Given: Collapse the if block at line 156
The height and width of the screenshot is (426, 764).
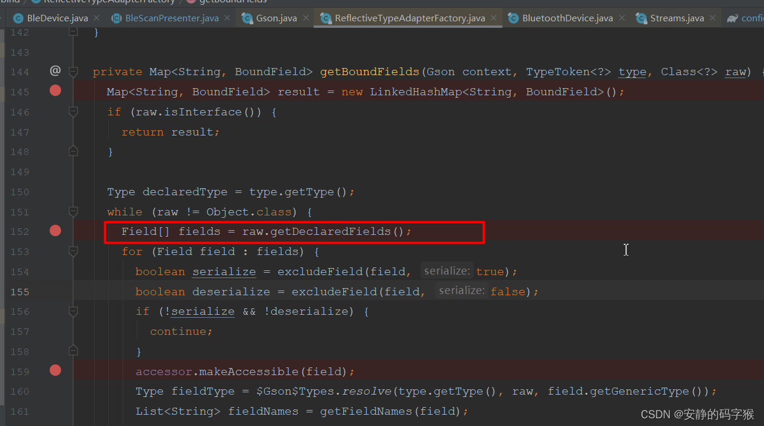Looking at the screenshot, I should click(73, 311).
